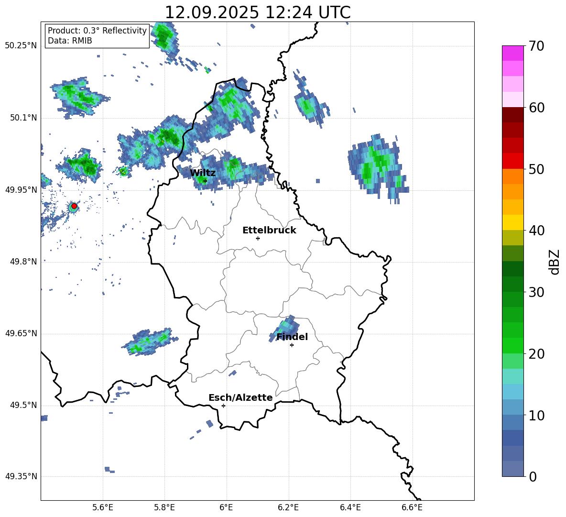Click the 5.6°E longitude label

103,507
